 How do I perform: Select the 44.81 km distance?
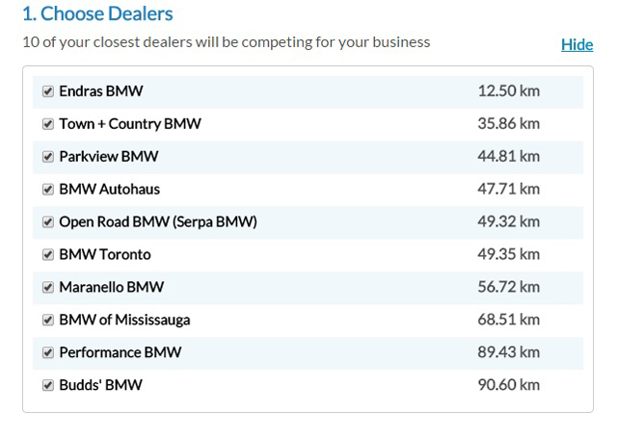coord(508,156)
